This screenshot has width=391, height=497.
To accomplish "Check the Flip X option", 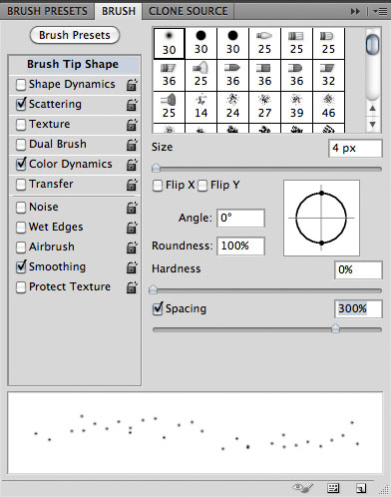I will pos(158,186).
